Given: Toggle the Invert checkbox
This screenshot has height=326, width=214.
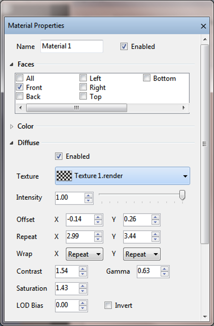Looking at the screenshot, I should [108, 305].
